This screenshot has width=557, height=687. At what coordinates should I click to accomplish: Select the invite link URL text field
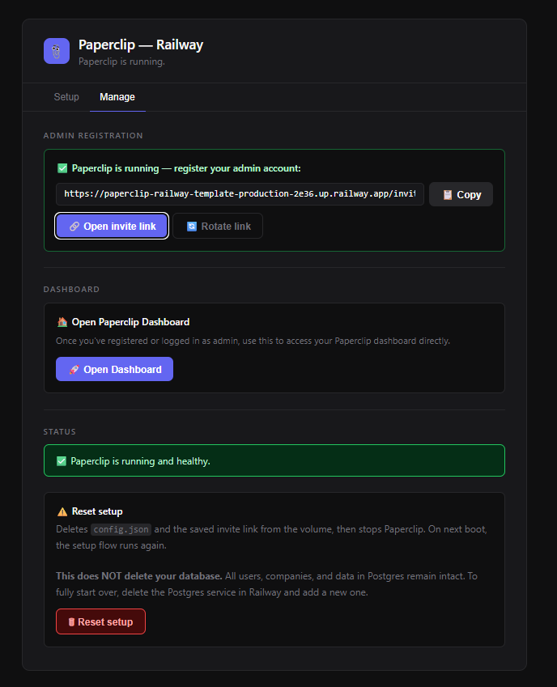pos(239,194)
